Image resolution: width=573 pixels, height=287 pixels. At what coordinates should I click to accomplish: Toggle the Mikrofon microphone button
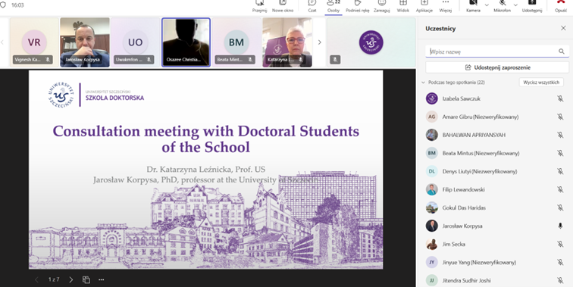pyautogui.click(x=502, y=6)
